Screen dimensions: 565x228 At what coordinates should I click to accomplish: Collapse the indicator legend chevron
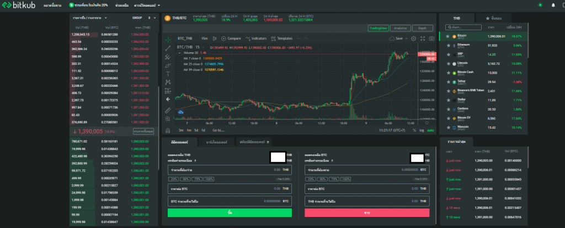(x=180, y=53)
